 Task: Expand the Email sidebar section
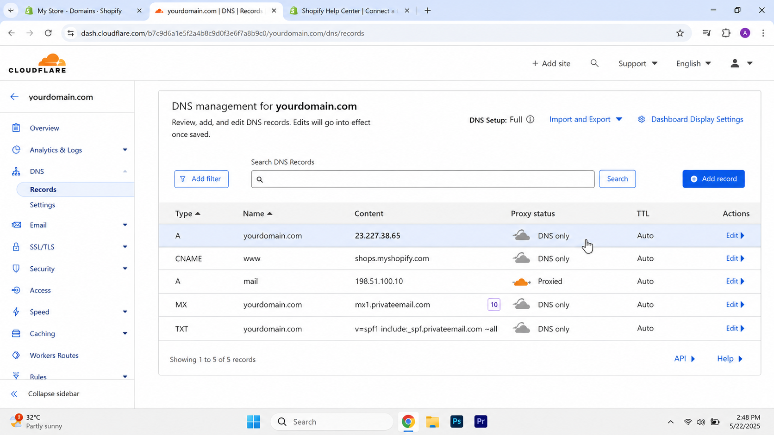pos(125,225)
